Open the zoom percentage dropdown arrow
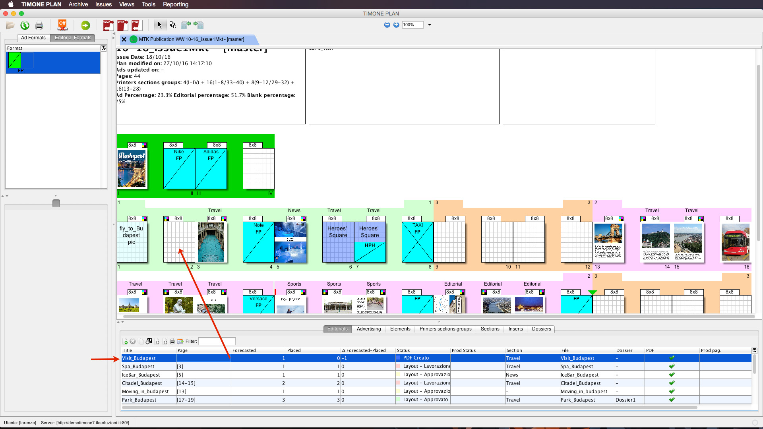Screen dimensions: 763x429 click(430, 25)
